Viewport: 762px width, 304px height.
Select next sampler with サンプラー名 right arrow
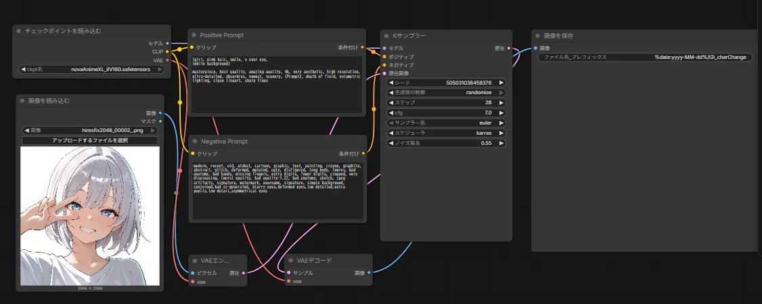(501, 123)
